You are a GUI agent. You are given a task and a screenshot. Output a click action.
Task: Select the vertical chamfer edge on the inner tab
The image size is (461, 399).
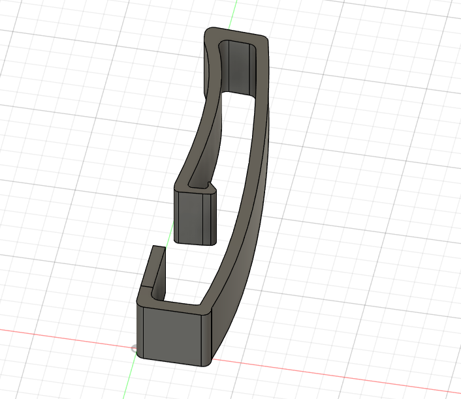tap(208, 218)
